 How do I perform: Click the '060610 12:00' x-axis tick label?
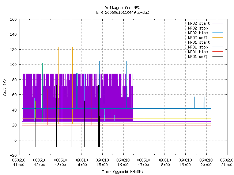point(40,163)
